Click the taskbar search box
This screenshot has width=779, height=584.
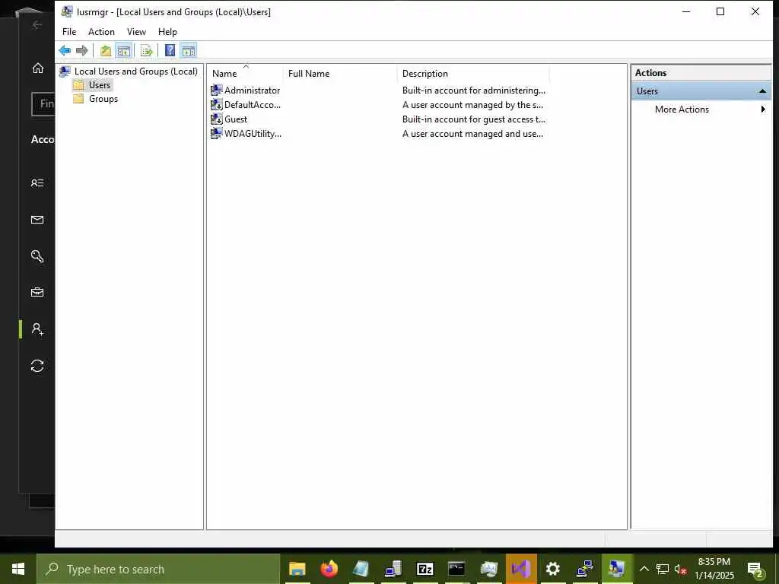click(158, 569)
